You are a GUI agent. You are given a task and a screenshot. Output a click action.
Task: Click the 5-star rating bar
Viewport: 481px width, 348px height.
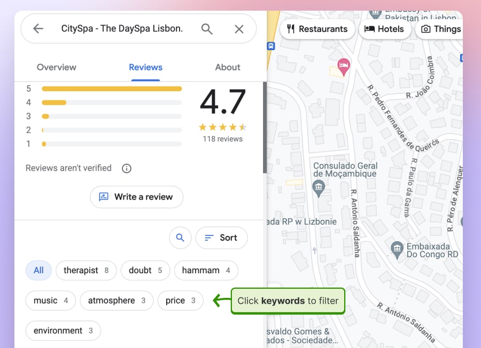click(x=112, y=89)
